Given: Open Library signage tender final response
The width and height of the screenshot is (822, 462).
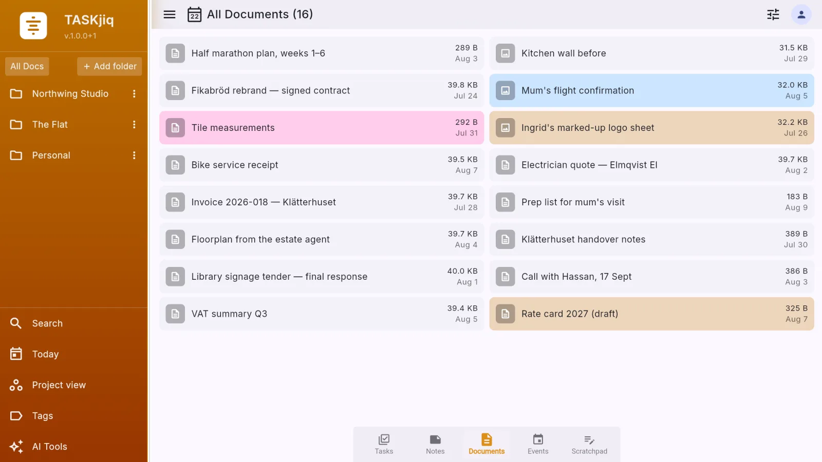Looking at the screenshot, I should 322,277.
